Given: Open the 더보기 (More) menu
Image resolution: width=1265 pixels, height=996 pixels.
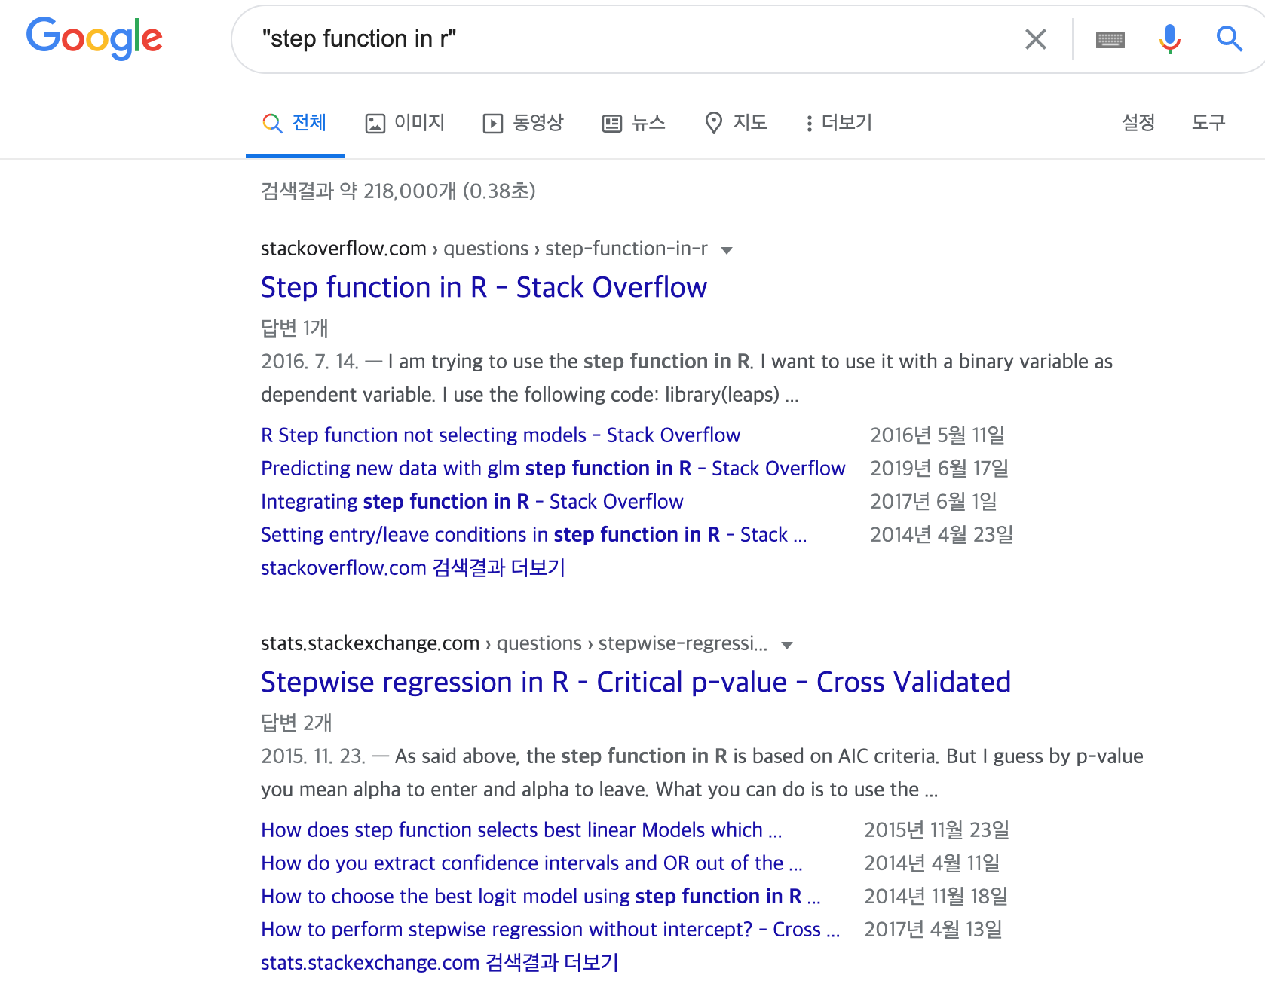Looking at the screenshot, I should (x=838, y=123).
